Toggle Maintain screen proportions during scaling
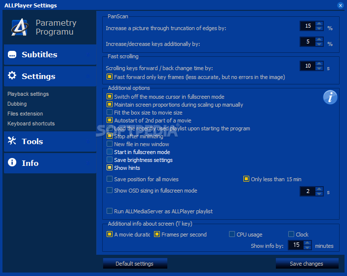347x276 pixels. pyautogui.click(x=110, y=104)
